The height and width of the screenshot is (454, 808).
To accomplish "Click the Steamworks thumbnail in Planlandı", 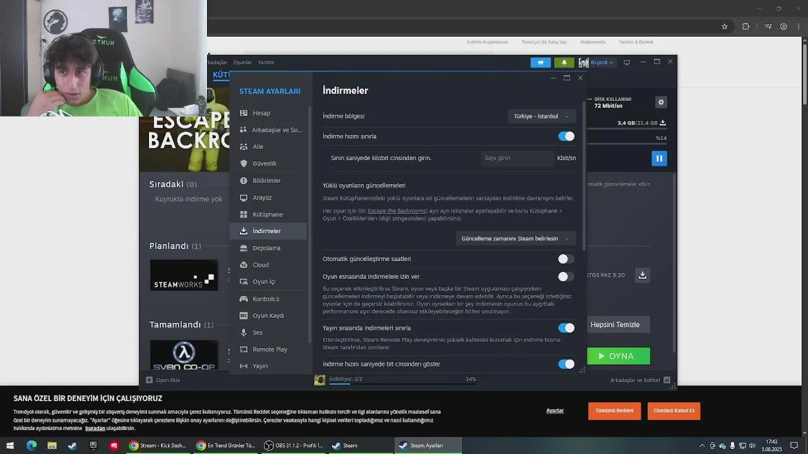I will click(184, 275).
